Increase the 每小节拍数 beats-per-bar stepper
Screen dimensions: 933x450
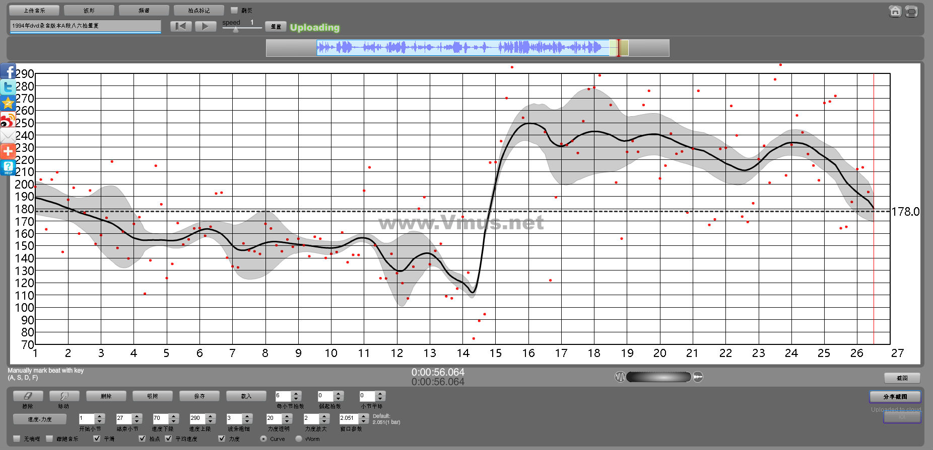(x=296, y=394)
